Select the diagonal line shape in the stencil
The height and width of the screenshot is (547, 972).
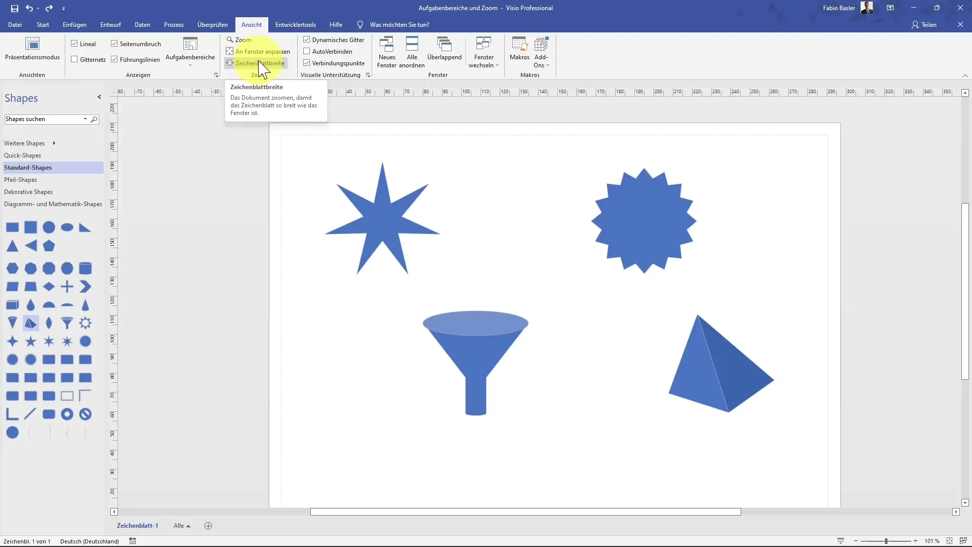click(x=31, y=414)
